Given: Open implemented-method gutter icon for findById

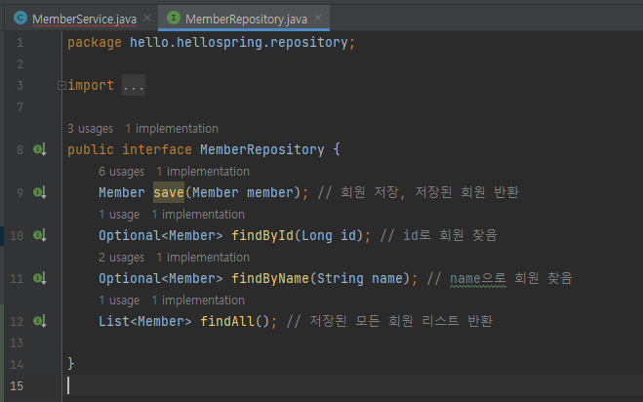Looking at the screenshot, I should pos(40,235).
